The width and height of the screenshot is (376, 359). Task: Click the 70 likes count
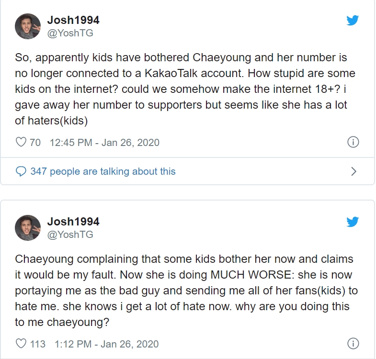[x=35, y=143]
